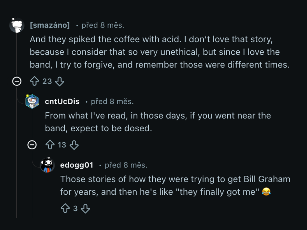Open the edogg01 username link
The width and height of the screenshot is (307, 230).
[77, 165]
